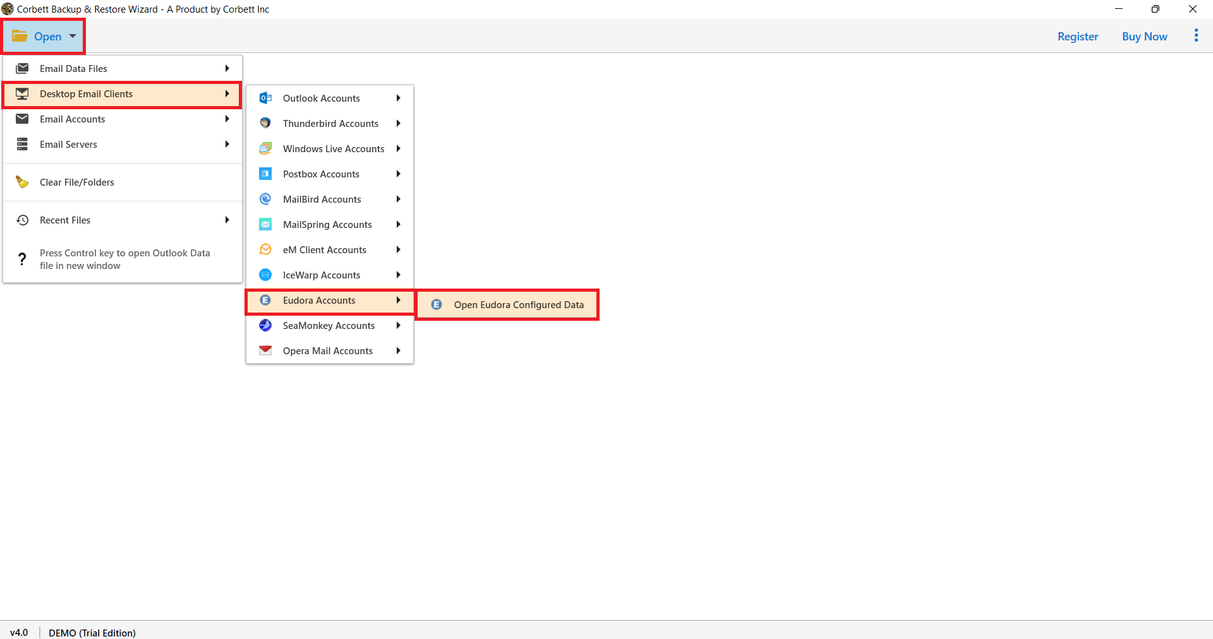
Task: Click the Thunderbird logo icon
Action: [x=265, y=123]
